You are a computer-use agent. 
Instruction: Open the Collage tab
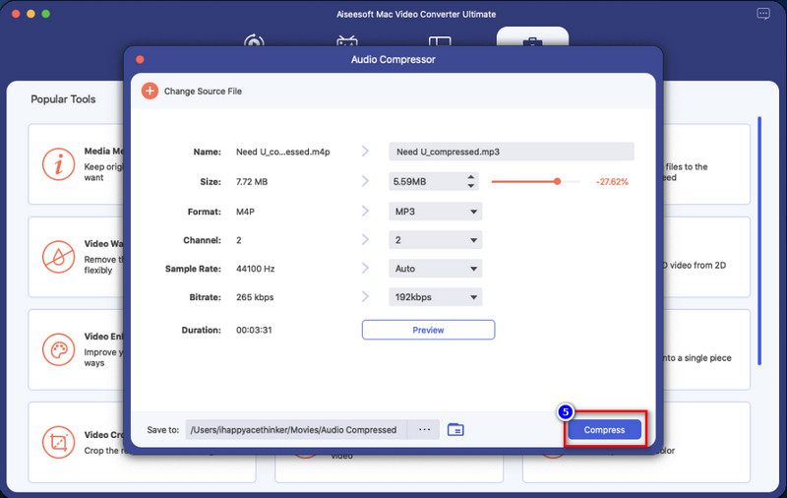[x=440, y=43]
